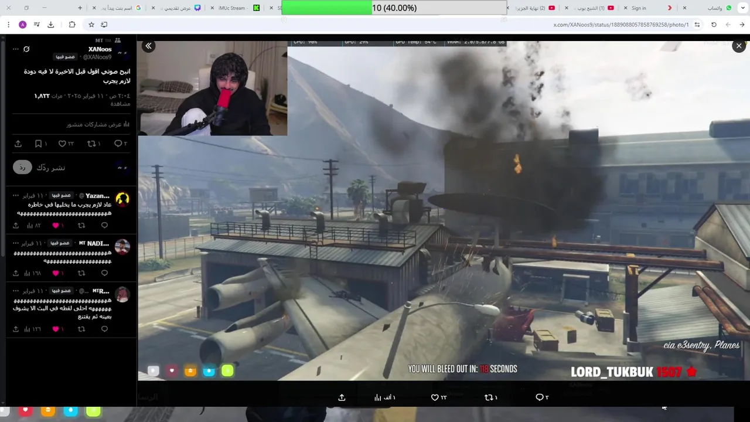Bookmark this page with the star icon
The image size is (750, 422).
pyautogui.click(x=91, y=25)
